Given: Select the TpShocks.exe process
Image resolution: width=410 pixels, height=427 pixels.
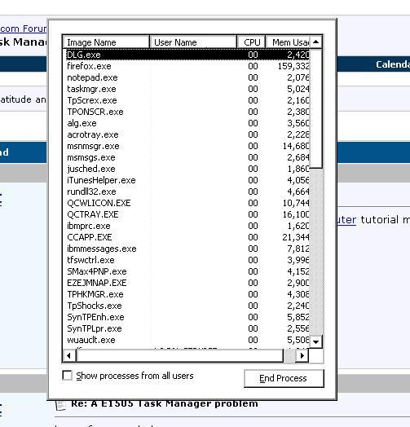Looking at the screenshot, I should tap(187, 306).
